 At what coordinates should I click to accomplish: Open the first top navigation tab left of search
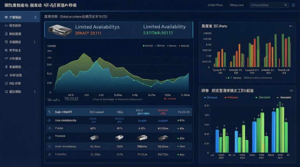pyautogui.click(x=215, y=5)
